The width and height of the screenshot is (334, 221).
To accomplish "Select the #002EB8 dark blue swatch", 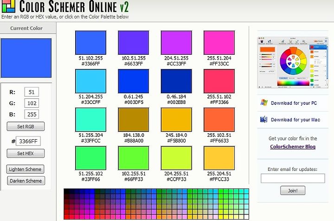I will point(176,81).
